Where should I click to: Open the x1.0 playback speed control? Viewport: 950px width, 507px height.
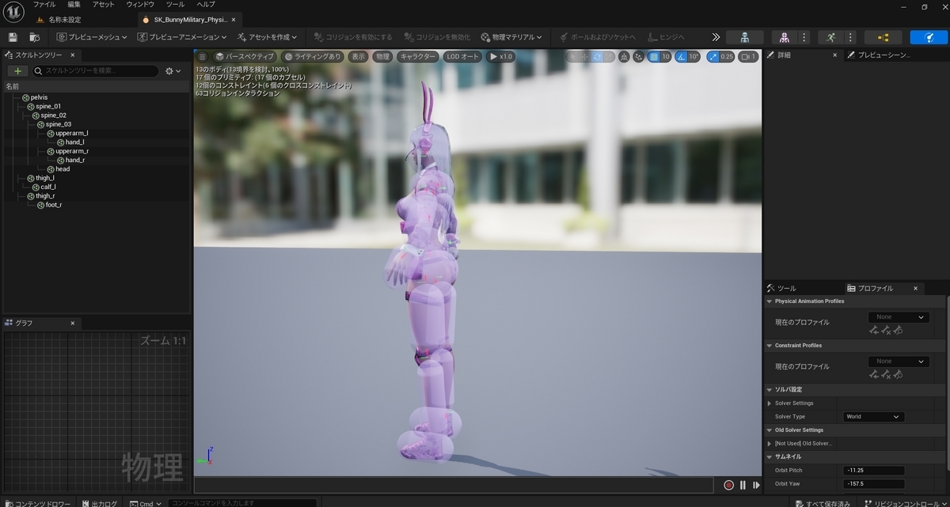502,56
